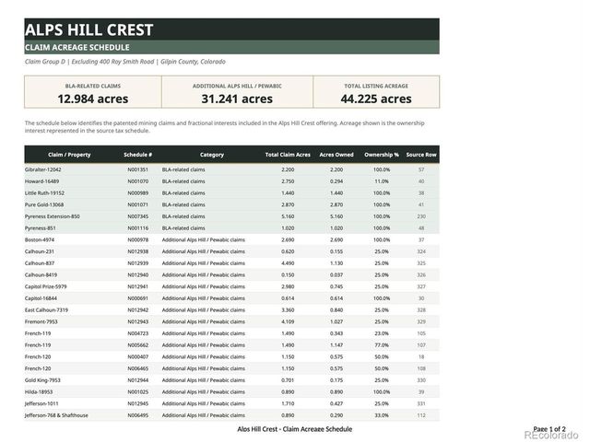
Task: Click the BLA-Related Claims 12.984 acres box
Action: coord(93,92)
